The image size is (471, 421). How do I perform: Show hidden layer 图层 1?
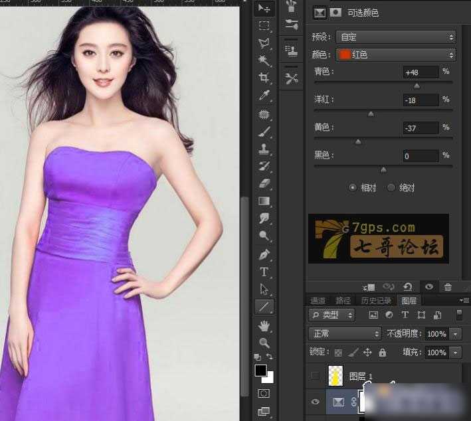[315, 376]
